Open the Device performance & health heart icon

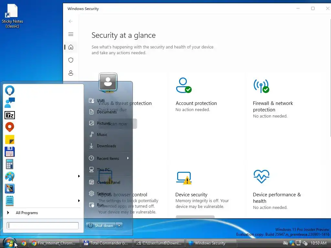pyautogui.click(x=261, y=177)
